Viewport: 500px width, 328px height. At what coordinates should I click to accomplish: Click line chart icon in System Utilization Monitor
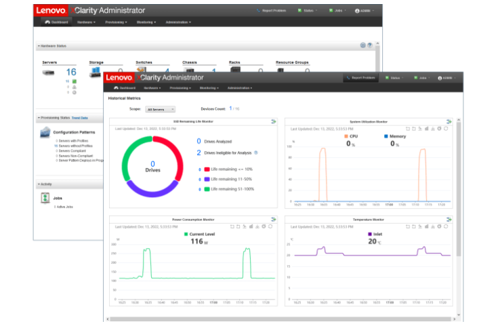pyautogui.click(x=420, y=129)
